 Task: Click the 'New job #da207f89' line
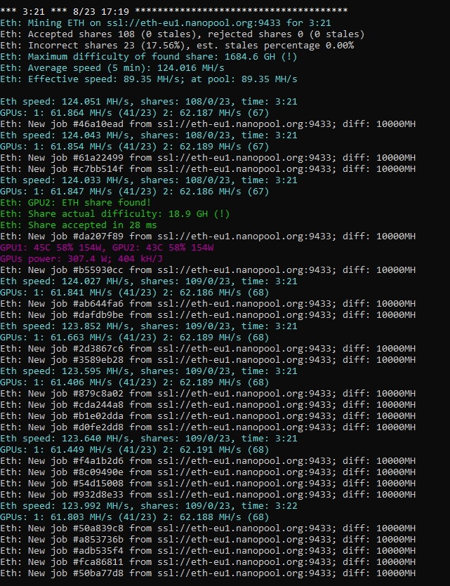[x=208, y=236]
